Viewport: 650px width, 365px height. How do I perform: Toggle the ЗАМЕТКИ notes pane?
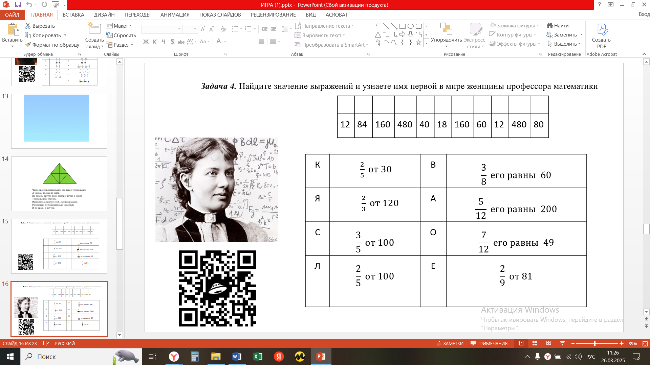pos(450,343)
